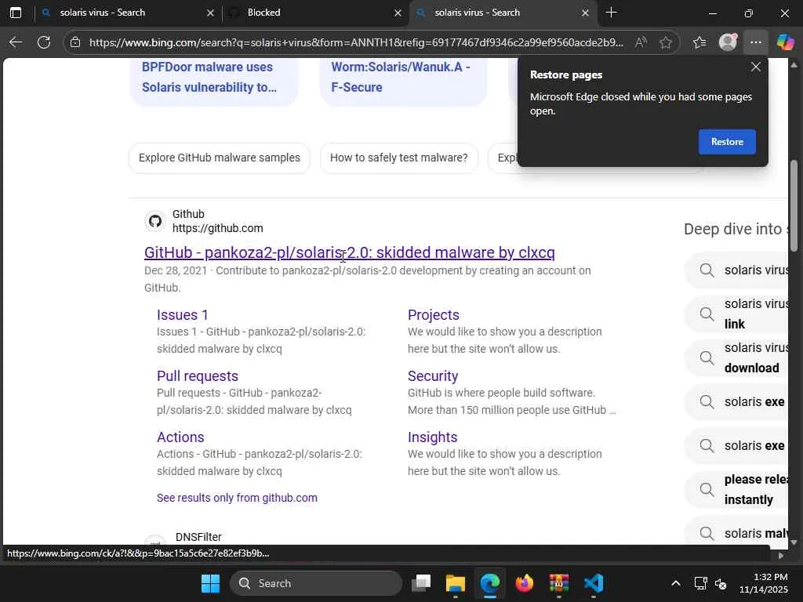Show hidden system tray icons chevron
This screenshot has width=803, height=602.
click(x=676, y=583)
